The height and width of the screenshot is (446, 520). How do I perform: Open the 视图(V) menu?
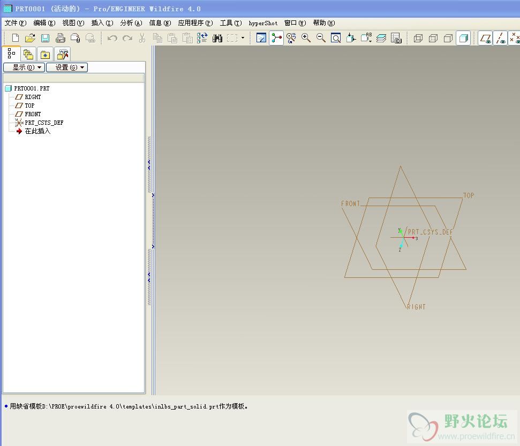(x=73, y=23)
